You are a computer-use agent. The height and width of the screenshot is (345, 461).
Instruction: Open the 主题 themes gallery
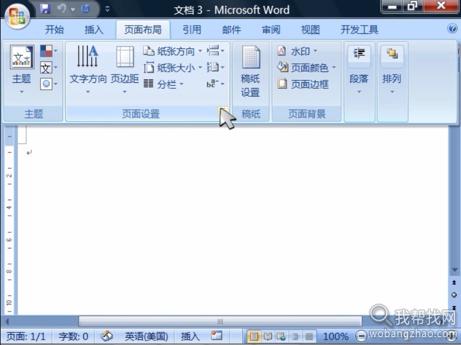22,70
